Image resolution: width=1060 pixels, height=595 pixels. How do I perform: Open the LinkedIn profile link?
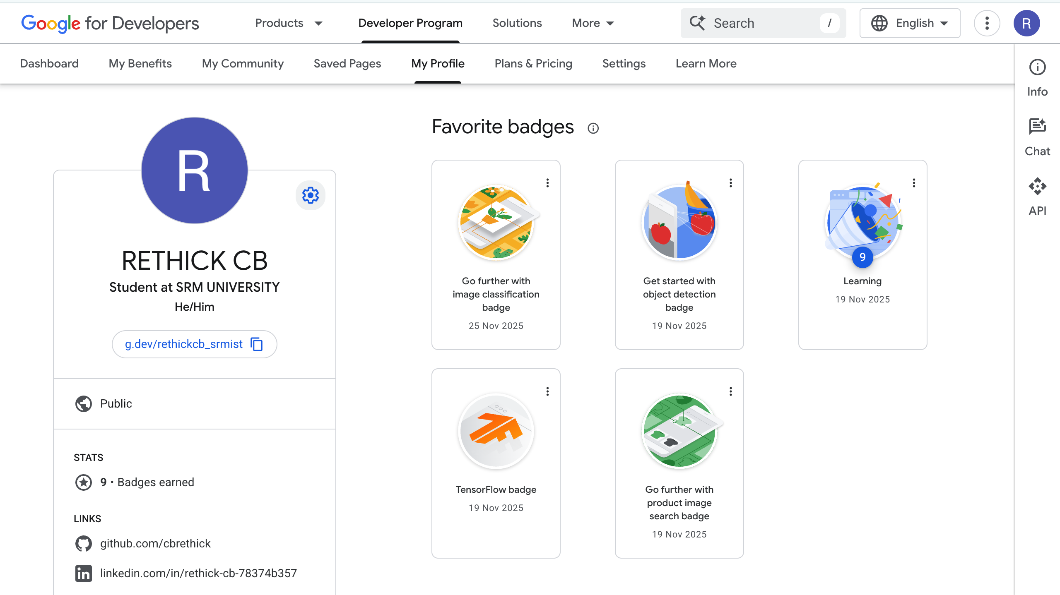198,573
